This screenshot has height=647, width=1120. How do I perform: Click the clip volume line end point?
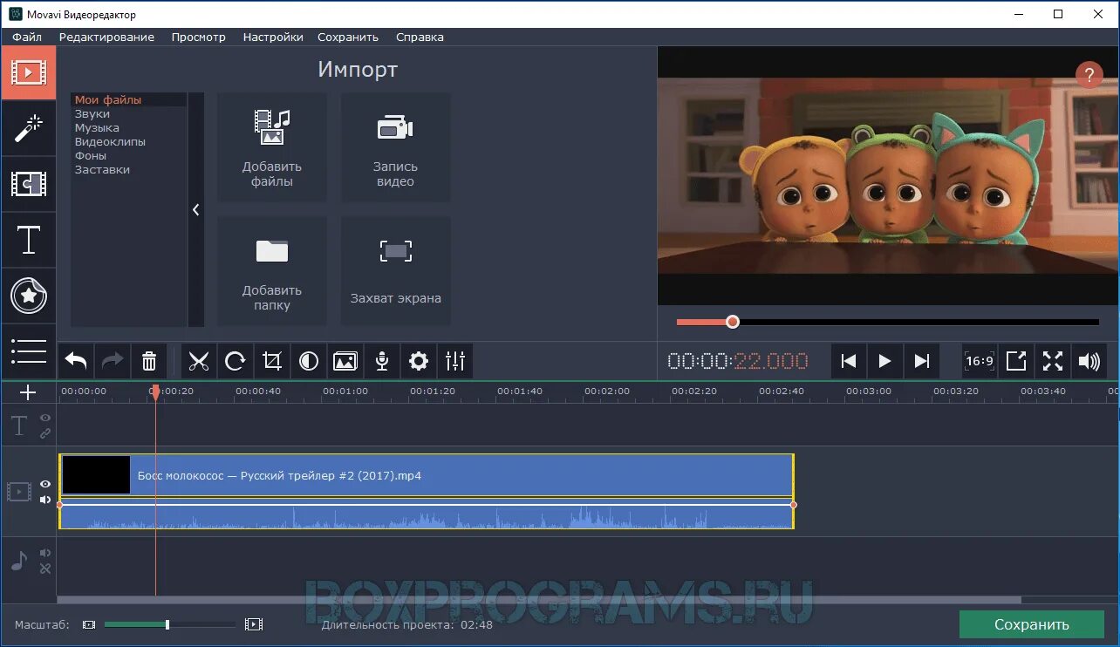(793, 505)
